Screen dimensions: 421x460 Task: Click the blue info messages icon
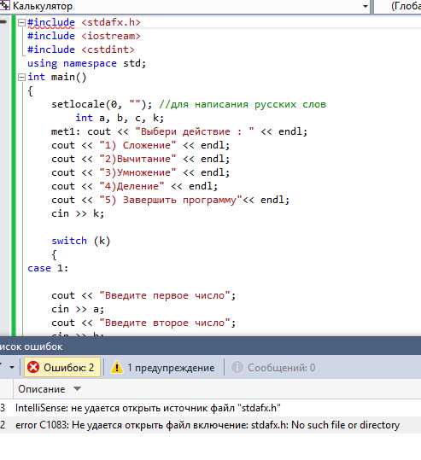tap(237, 367)
